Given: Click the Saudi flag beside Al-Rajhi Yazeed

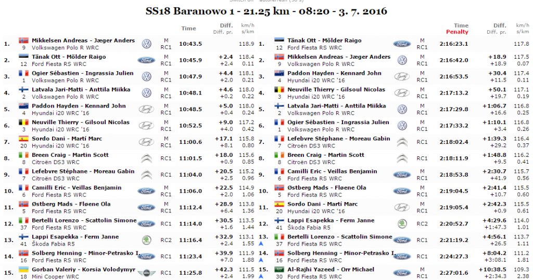Looking at the screenshot, I should click(x=280, y=270).
